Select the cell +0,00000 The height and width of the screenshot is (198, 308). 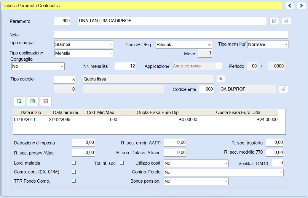click(x=158, y=119)
